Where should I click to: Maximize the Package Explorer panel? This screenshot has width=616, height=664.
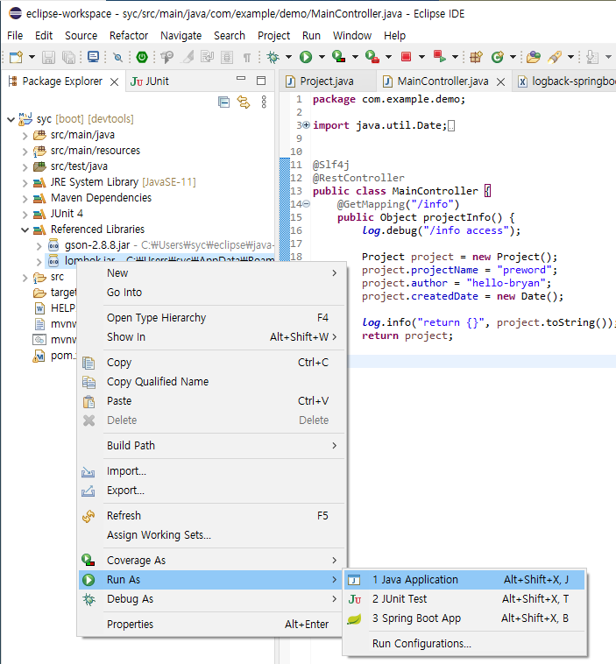pos(261,81)
